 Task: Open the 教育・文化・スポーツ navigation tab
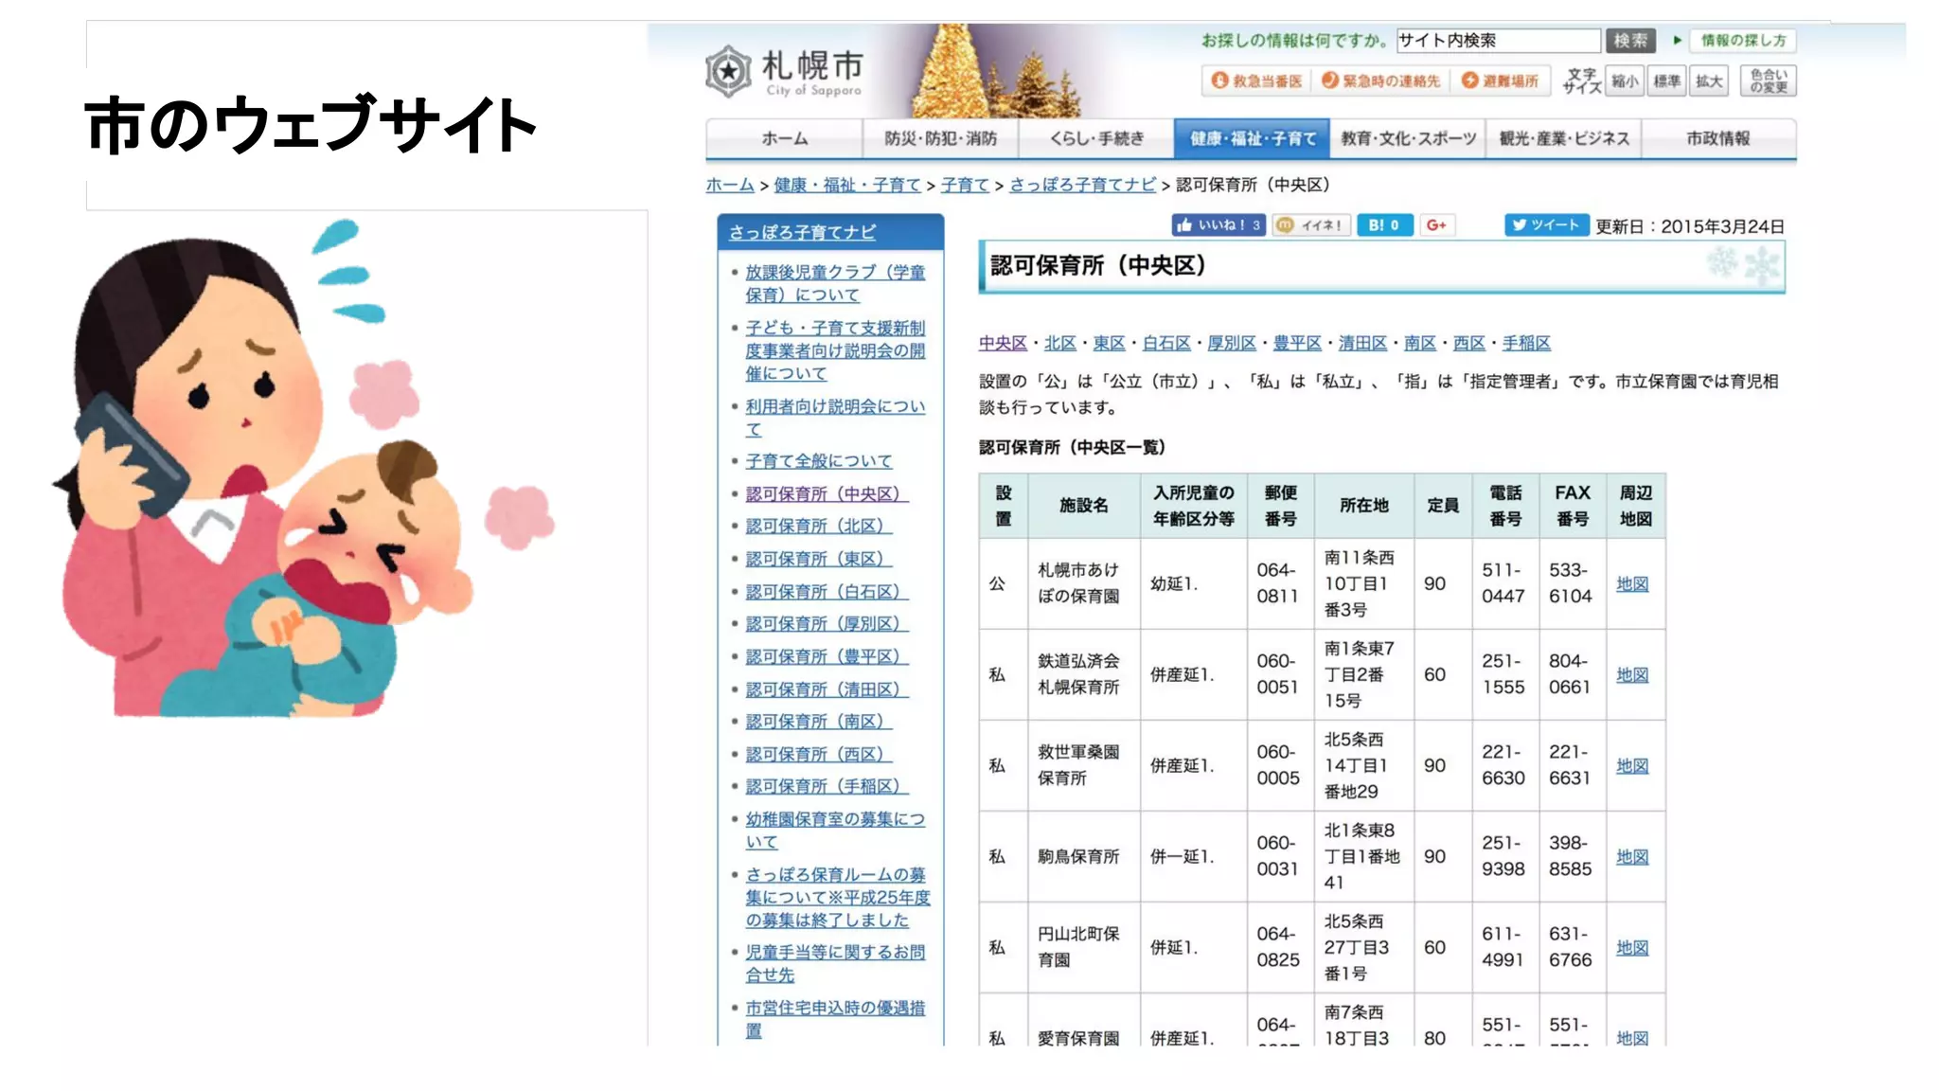(1408, 138)
